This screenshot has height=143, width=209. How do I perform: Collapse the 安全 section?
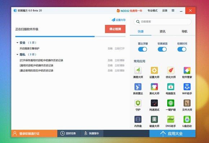coord(17,43)
